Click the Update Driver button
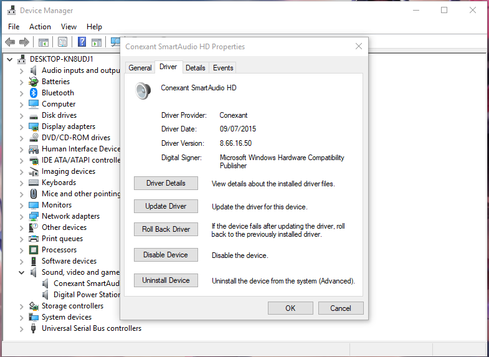Image resolution: width=489 pixels, height=357 pixels. coord(166,206)
